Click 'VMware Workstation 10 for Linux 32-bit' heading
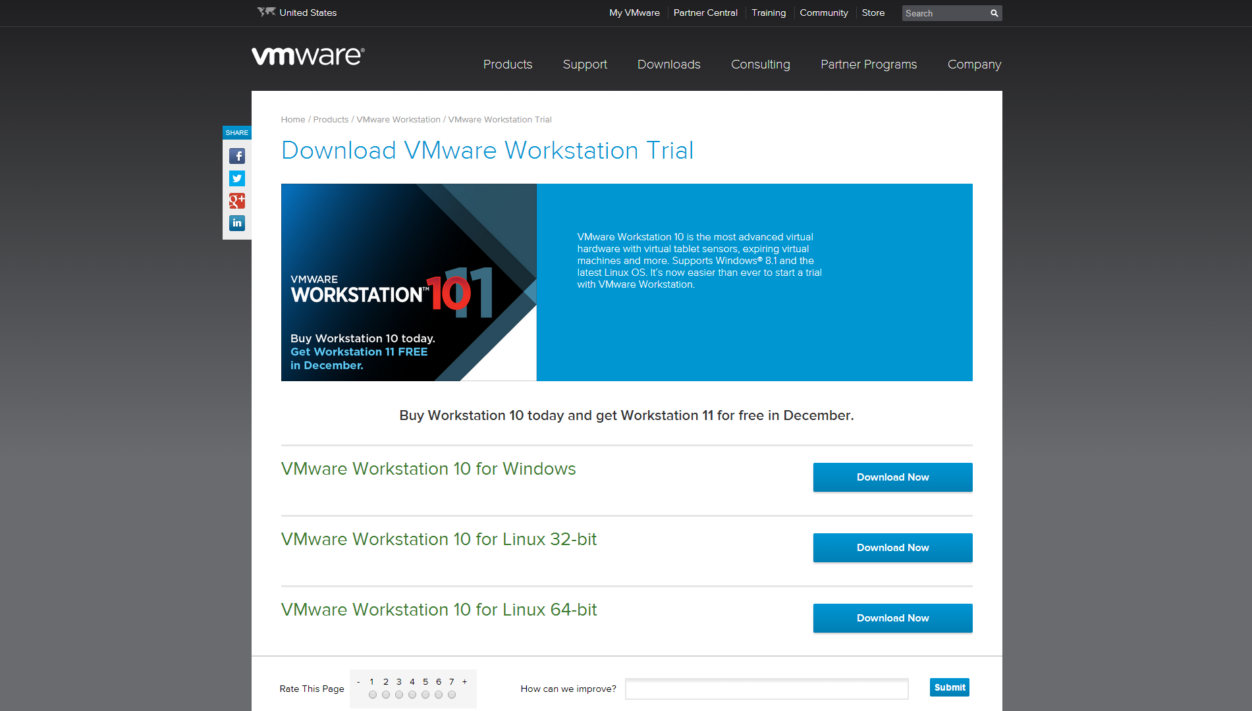Image resolution: width=1252 pixels, height=711 pixels. [x=439, y=539]
